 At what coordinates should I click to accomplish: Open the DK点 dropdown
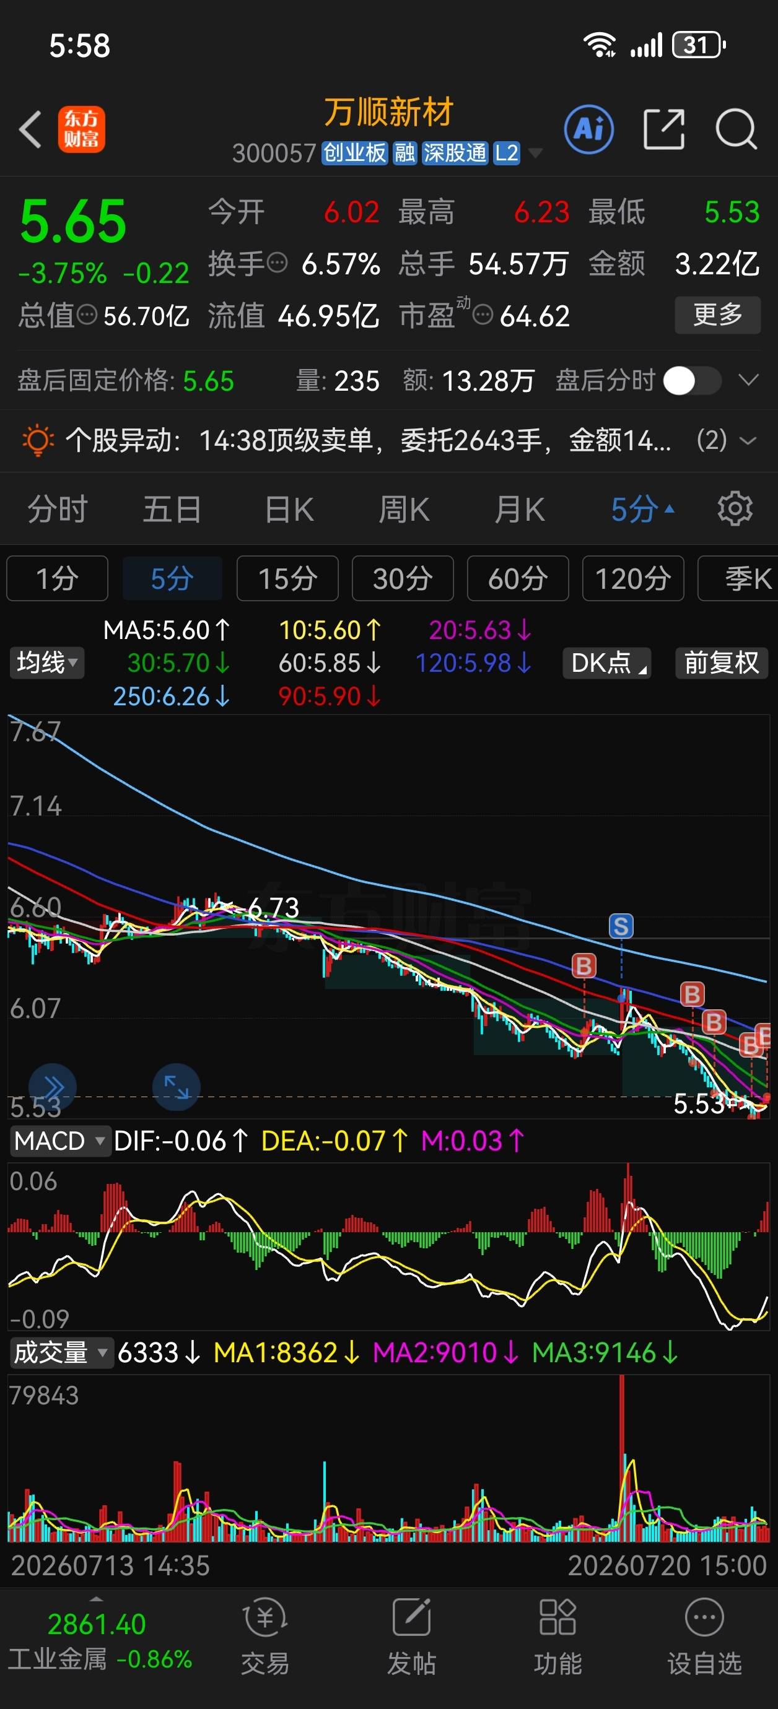pyautogui.click(x=607, y=663)
